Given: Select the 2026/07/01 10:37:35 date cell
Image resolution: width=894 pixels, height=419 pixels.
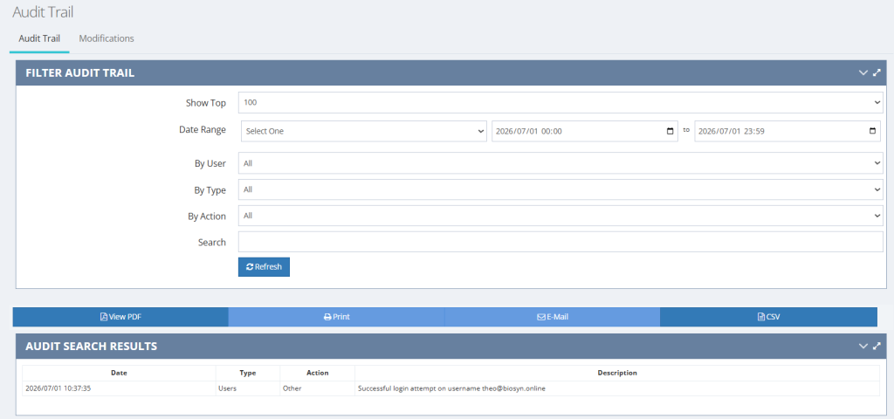Looking at the screenshot, I should pyautogui.click(x=119, y=388).
